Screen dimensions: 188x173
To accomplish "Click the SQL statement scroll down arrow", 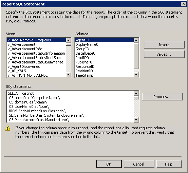I will [136, 119].
